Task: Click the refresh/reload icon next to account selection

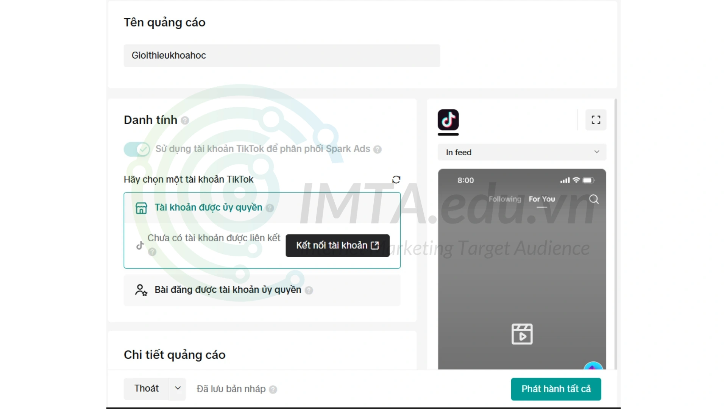Action: pos(396,179)
